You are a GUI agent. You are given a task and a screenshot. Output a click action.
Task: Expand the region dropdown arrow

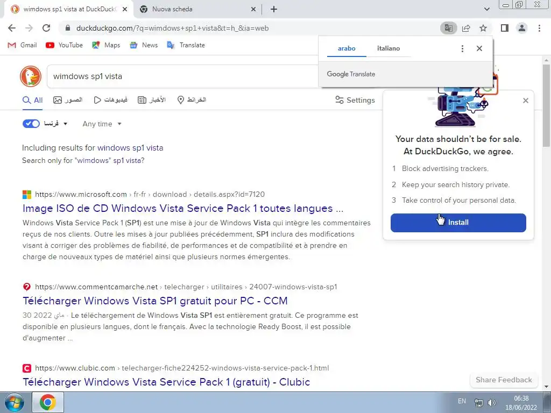pyautogui.click(x=65, y=124)
